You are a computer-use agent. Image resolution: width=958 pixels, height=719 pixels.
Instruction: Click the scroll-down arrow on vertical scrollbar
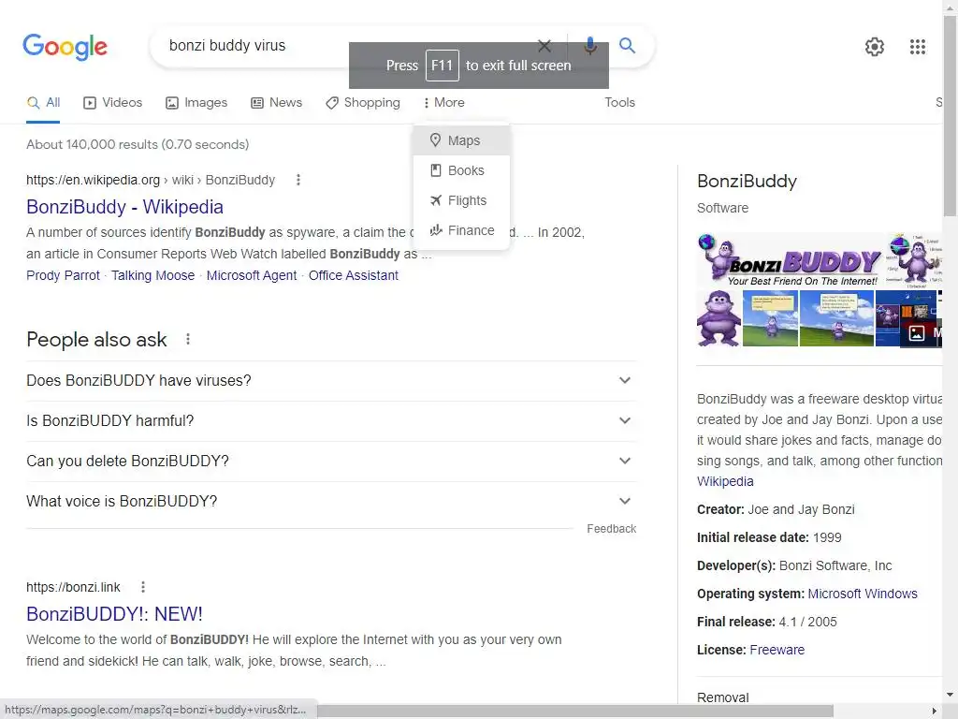pyautogui.click(x=951, y=696)
